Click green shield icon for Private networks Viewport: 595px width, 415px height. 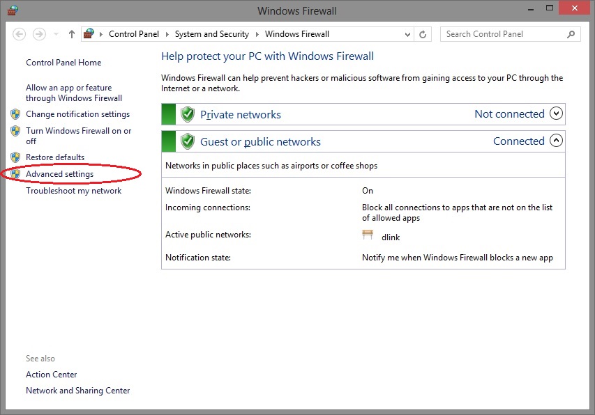click(x=188, y=114)
